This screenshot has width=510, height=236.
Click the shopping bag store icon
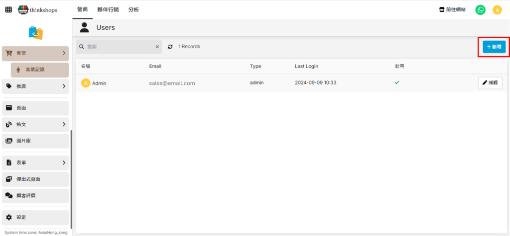(36, 33)
